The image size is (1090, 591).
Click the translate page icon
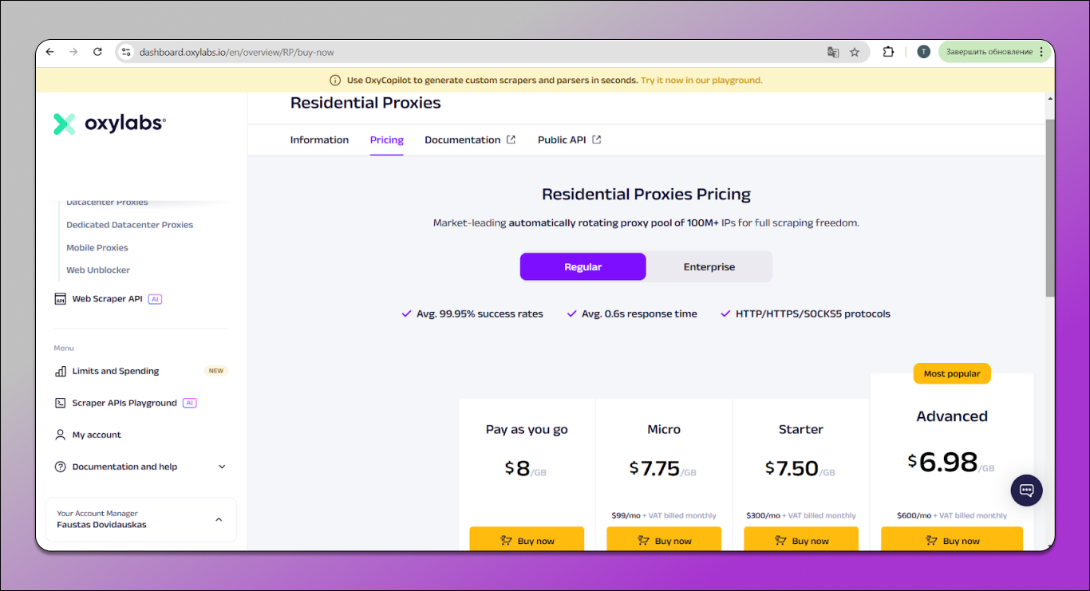click(833, 52)
